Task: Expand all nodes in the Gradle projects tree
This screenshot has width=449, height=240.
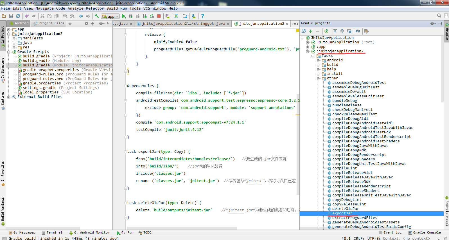Action: point(335,31)
